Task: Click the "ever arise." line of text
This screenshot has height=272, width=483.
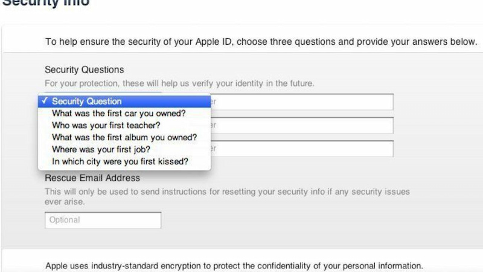Action: [x=65, y=202]
